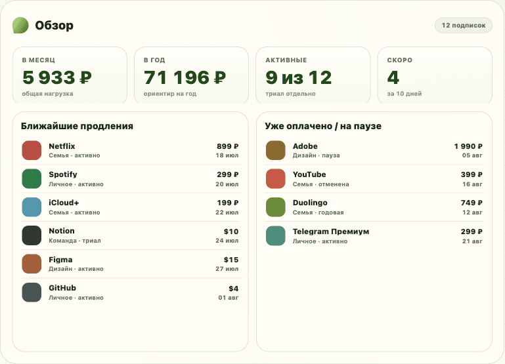The image size is (505, 364).
Task: Click the blue iCloud+ icon
Action: 32,207
